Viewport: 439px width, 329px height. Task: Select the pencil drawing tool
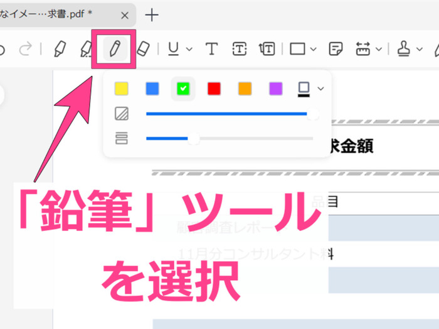pyautogui.click(x=115, y=49)
